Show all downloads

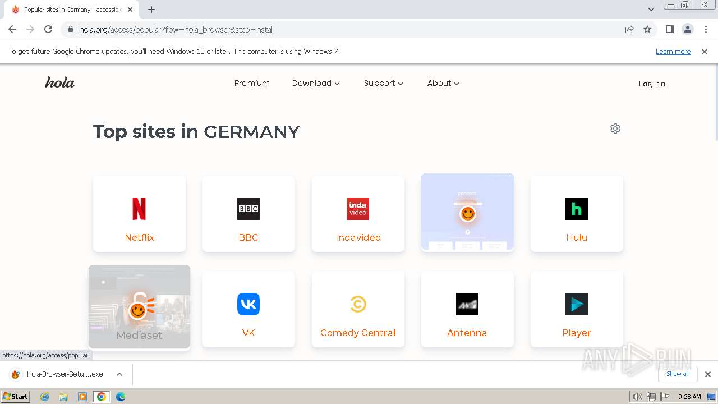click(678, 374)
